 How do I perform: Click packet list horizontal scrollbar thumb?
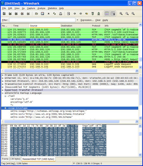click(51, 71)
